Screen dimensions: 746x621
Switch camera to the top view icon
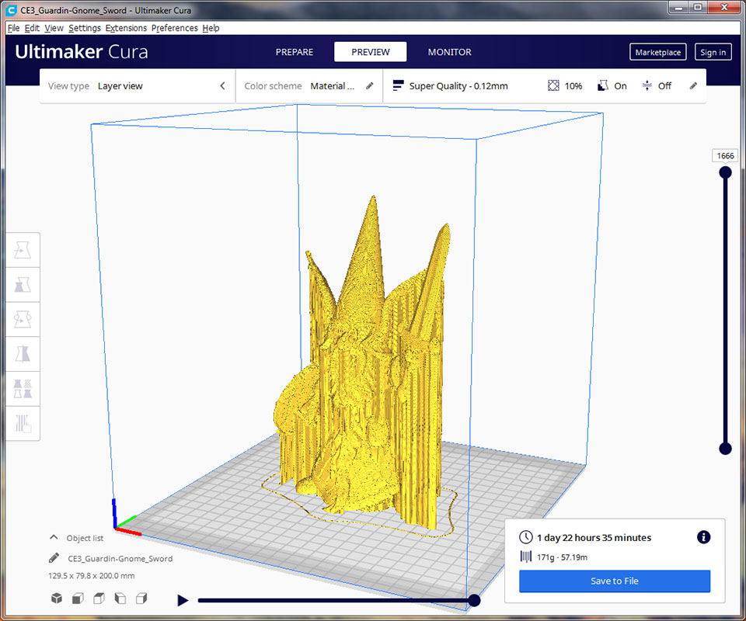coord(99,598)
